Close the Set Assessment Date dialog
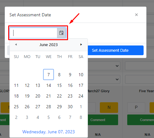The width and height of the screenshot is (154, 138). click(136, 15)
